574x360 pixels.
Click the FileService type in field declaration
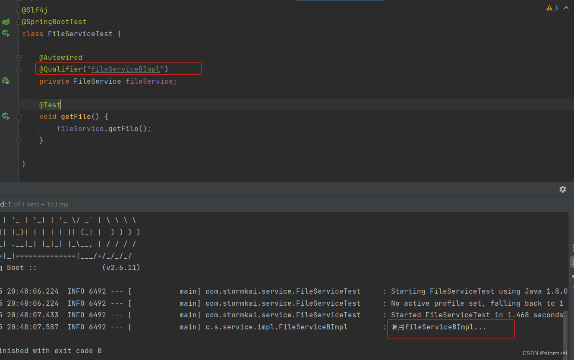98,81
